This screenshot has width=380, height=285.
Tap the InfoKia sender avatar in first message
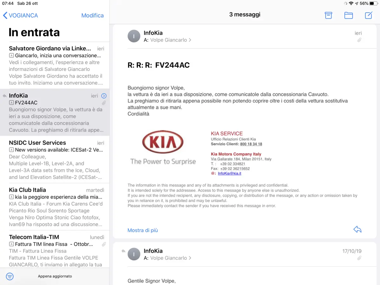(x=134, y=36)
